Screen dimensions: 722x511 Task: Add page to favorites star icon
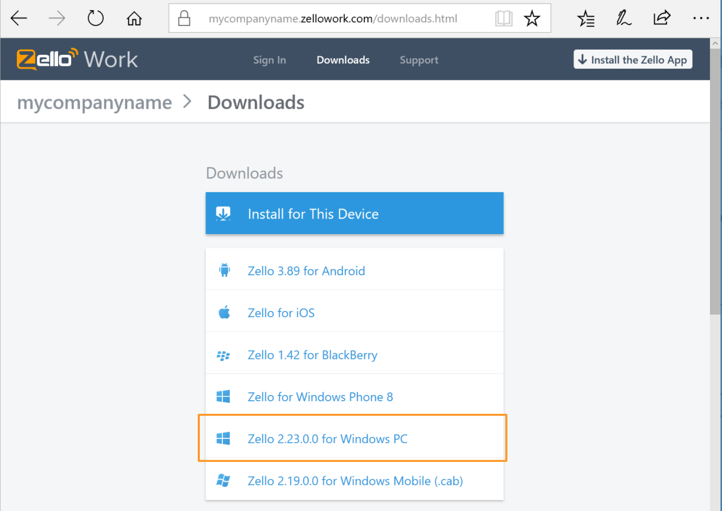pos(532,18)
